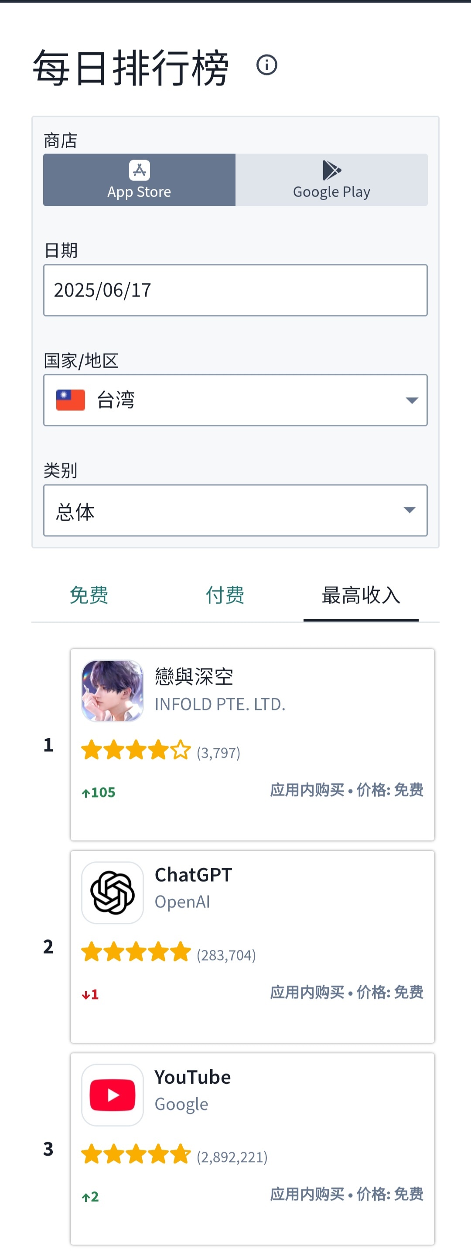471x1252 pixels.
Task: Select the App Store icon
Action: coord(140,170)
